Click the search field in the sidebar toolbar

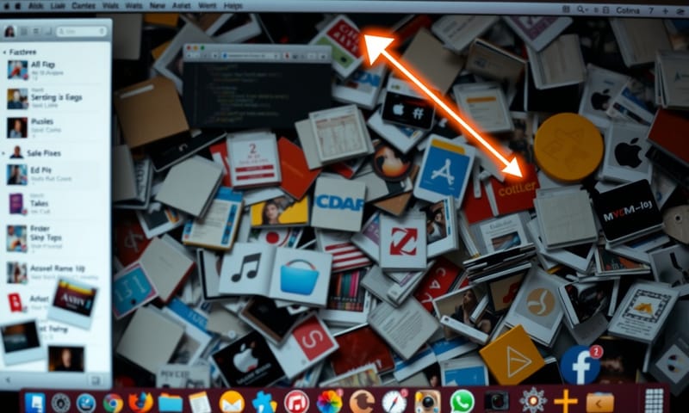tap(81, 31)
